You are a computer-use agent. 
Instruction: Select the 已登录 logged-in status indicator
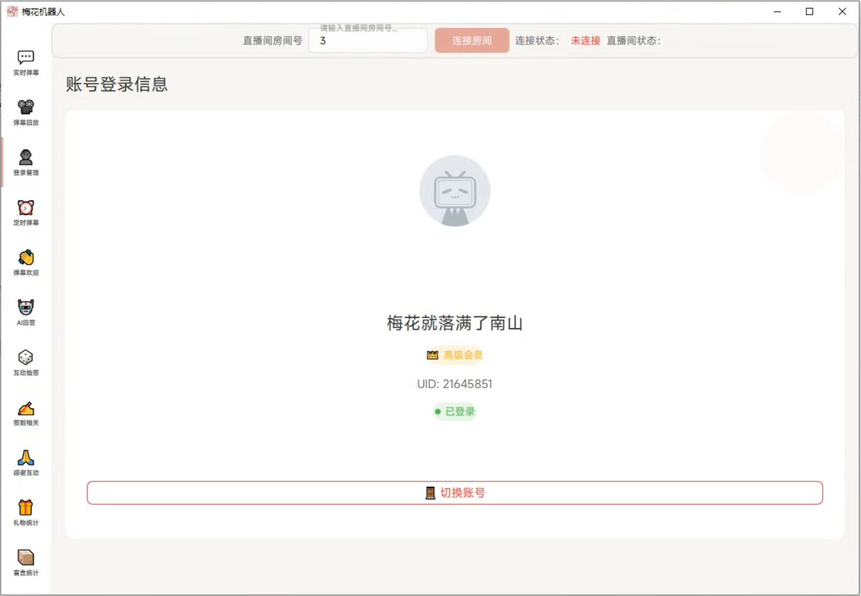(x=455, y=411)
